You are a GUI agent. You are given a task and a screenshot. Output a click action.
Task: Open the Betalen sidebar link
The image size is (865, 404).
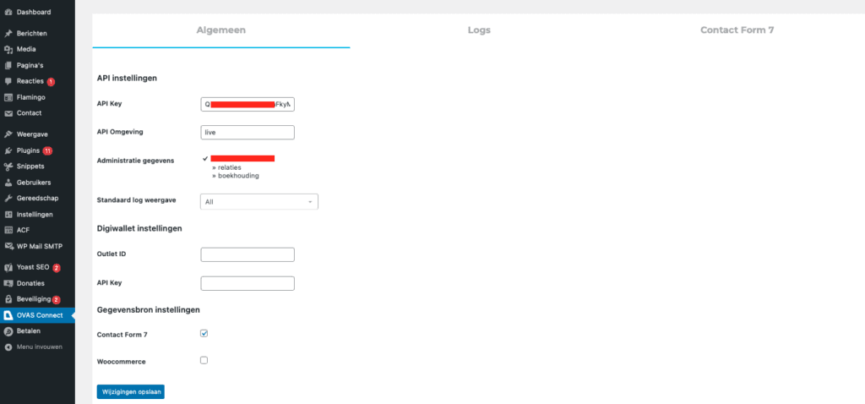point(29,331)
